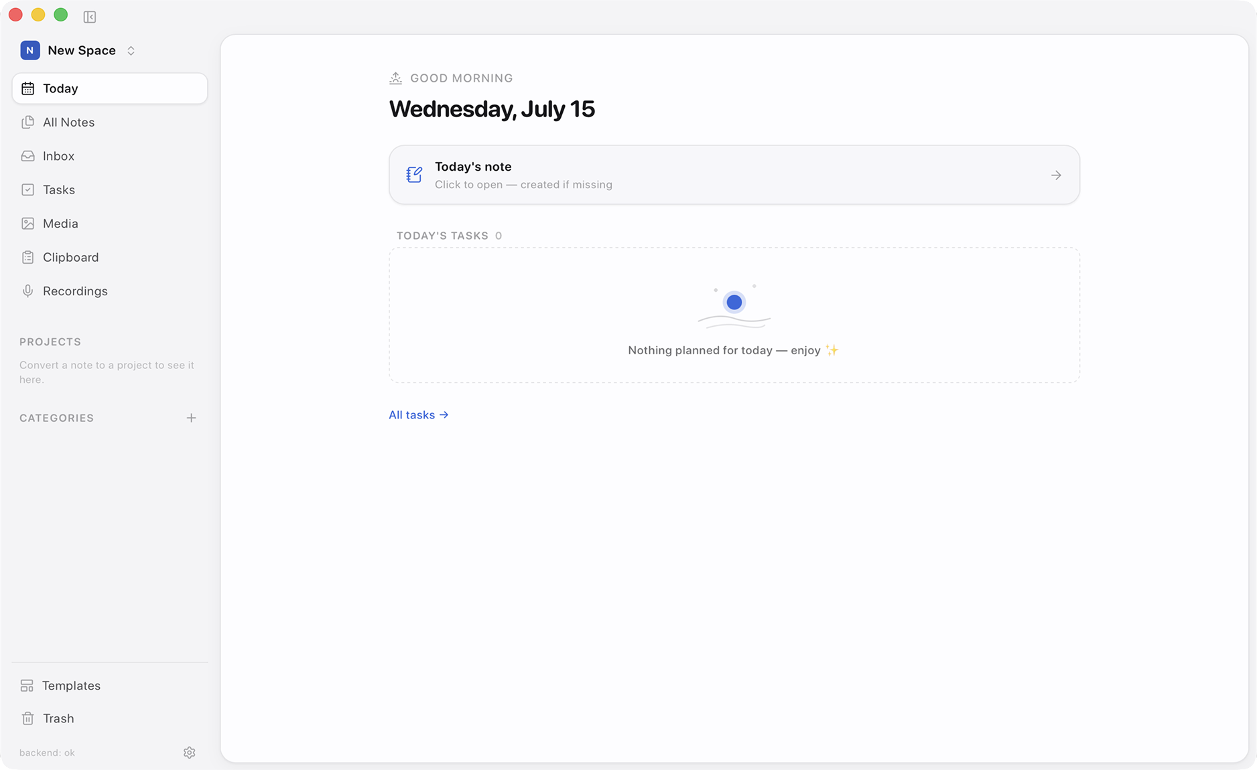Click the notebook edit icon in Today's note
The image size is (1257, 770).
414,175
